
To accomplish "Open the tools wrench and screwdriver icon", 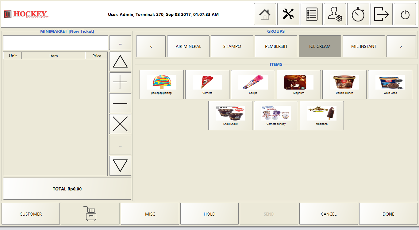I will [288, 14].
